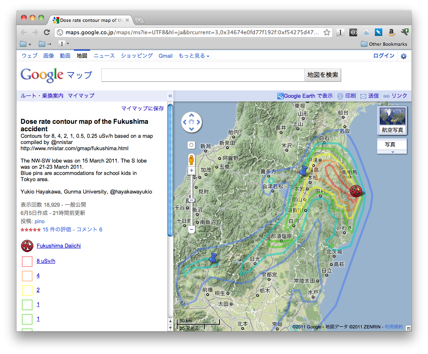Toggle the 8 uSv/h contour swatch
The image size is (428, 354).
(x=26, y=261)
